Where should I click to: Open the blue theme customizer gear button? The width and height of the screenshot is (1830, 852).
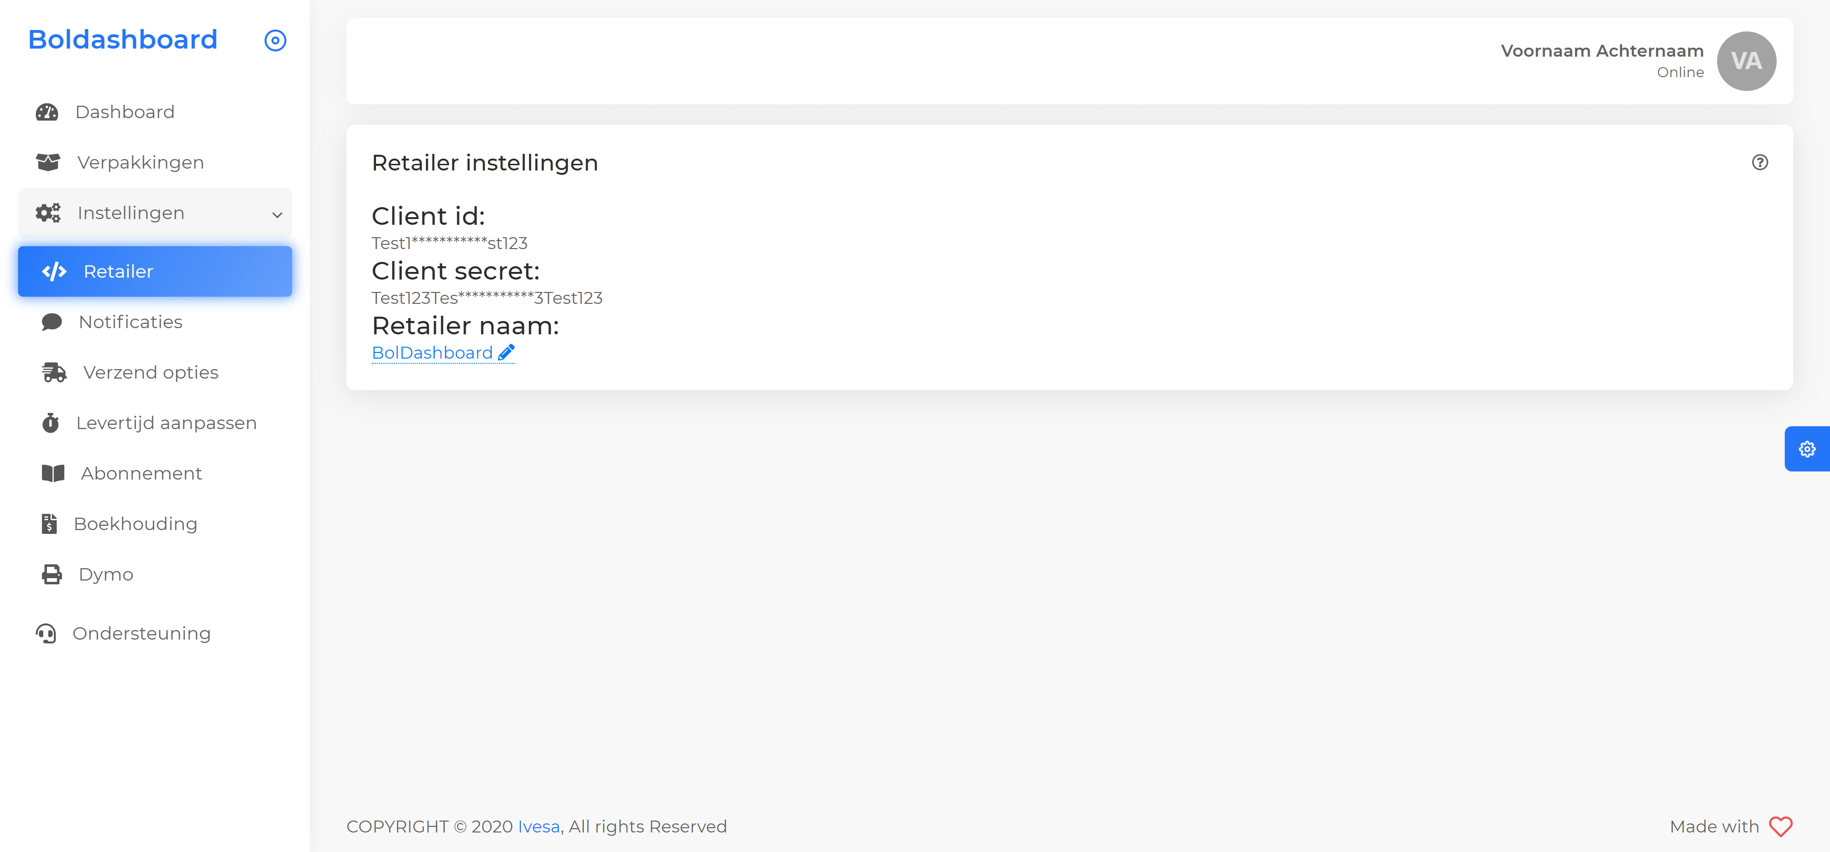(x=1807, y=449)
